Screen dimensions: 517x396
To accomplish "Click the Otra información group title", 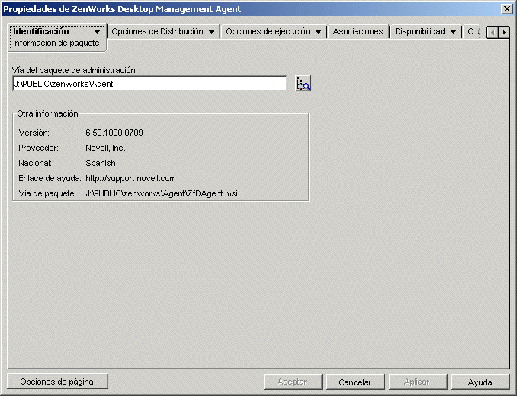I will [x=47, y=113].
